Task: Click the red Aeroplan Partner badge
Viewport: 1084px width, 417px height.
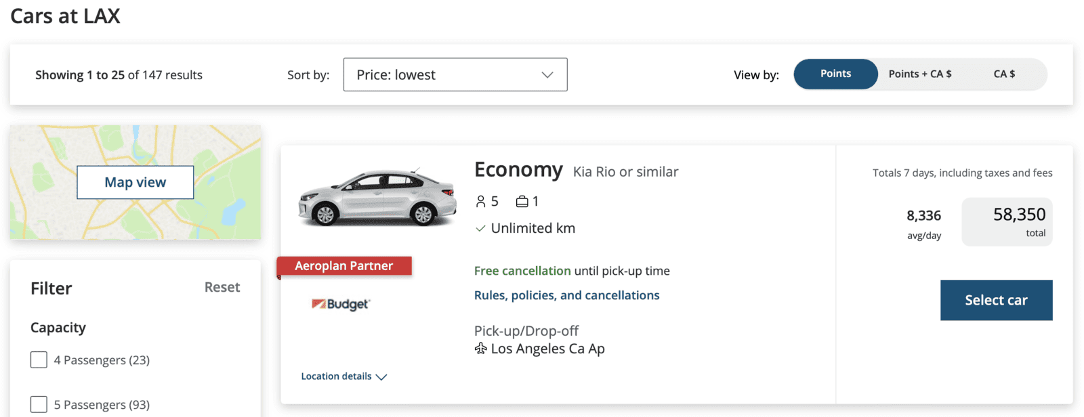Action: (343, 266)
